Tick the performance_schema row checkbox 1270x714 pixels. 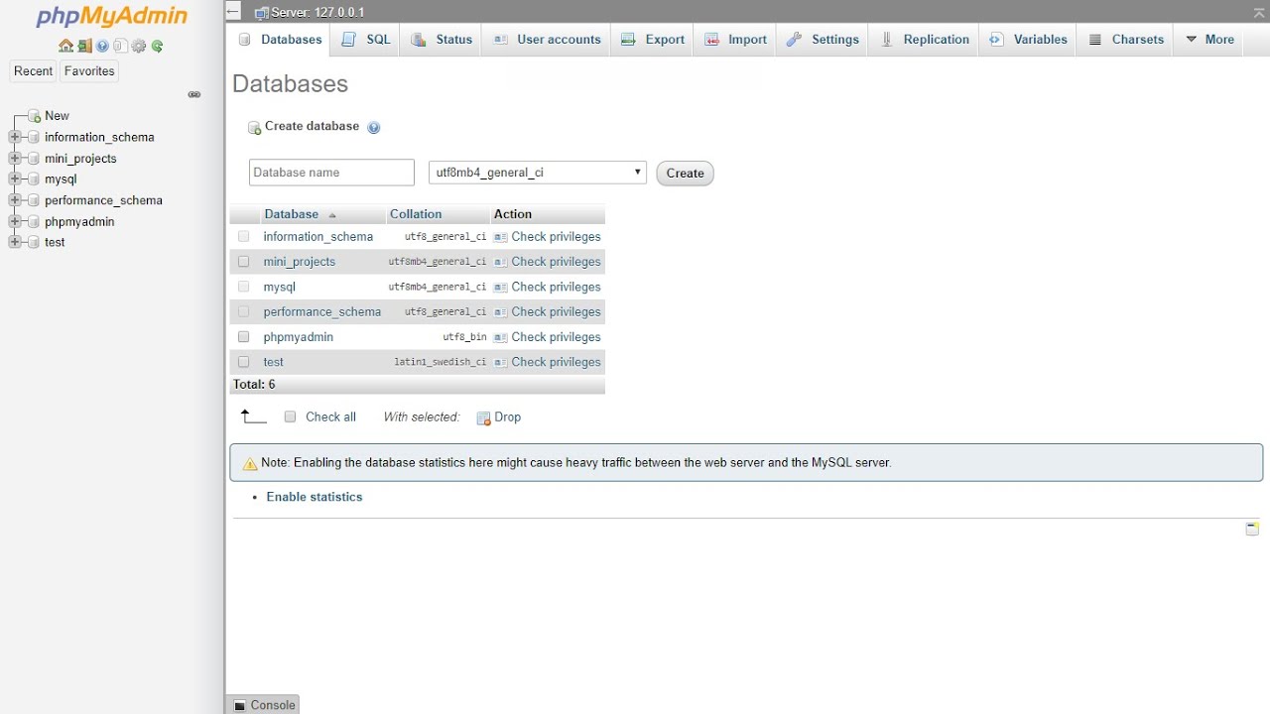click(x=244, y=311)
